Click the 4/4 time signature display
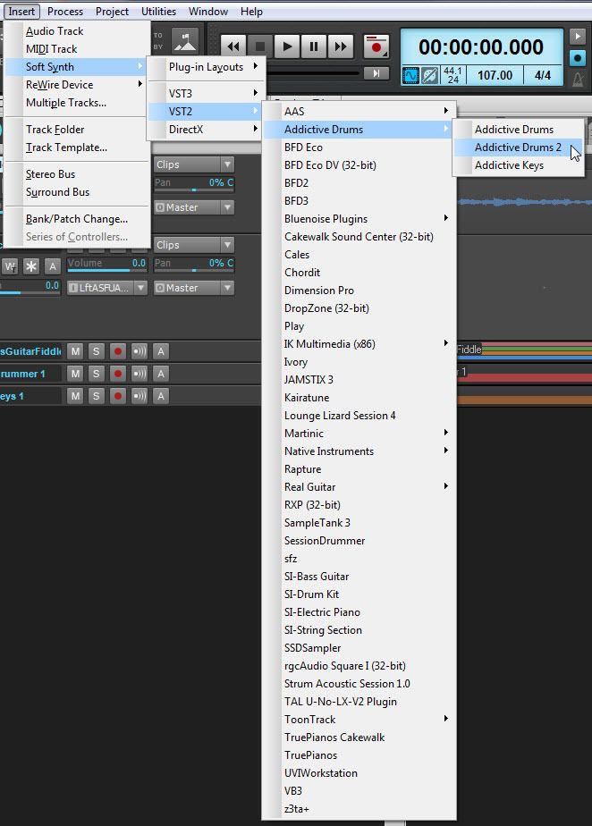The width and height of the screenshot is (592, 826). coord(543,75)
